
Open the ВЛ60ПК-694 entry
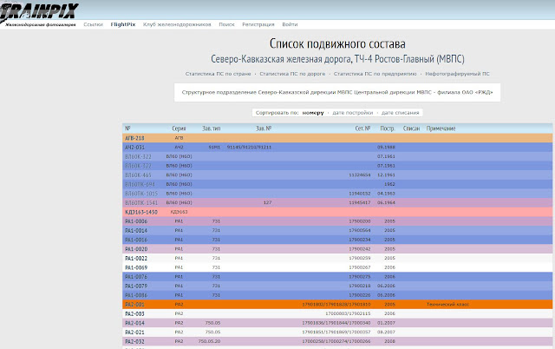tap(140, 184)
